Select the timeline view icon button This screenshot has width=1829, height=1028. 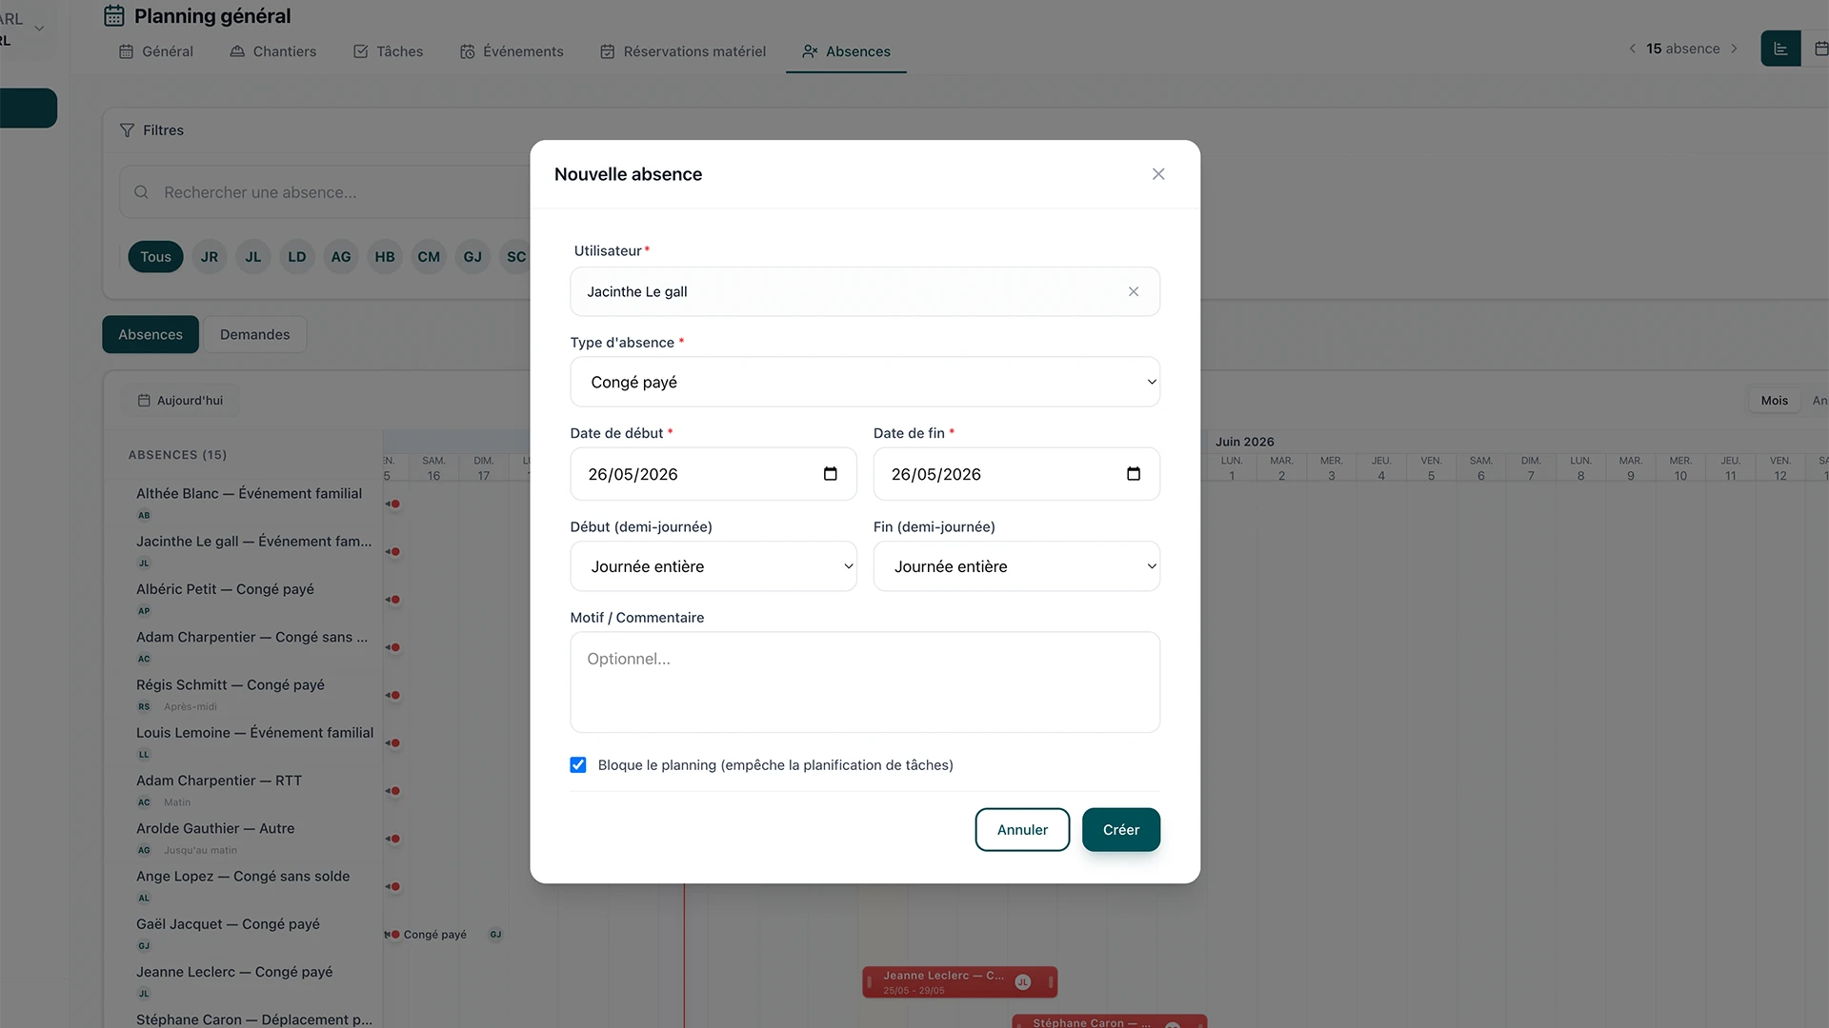(x=1780, y=49)
